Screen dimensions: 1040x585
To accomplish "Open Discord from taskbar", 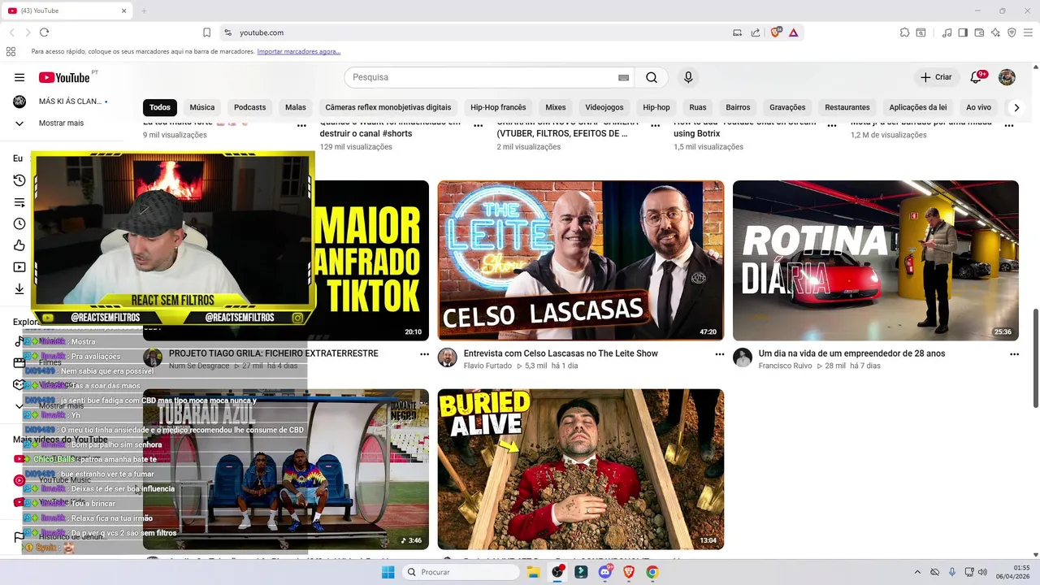I will [x=604, y=572].
